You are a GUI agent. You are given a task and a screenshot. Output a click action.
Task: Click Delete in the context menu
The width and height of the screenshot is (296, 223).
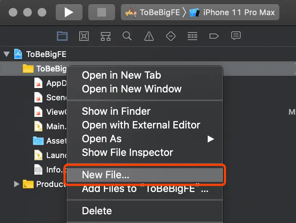click(x=97, y=211)
